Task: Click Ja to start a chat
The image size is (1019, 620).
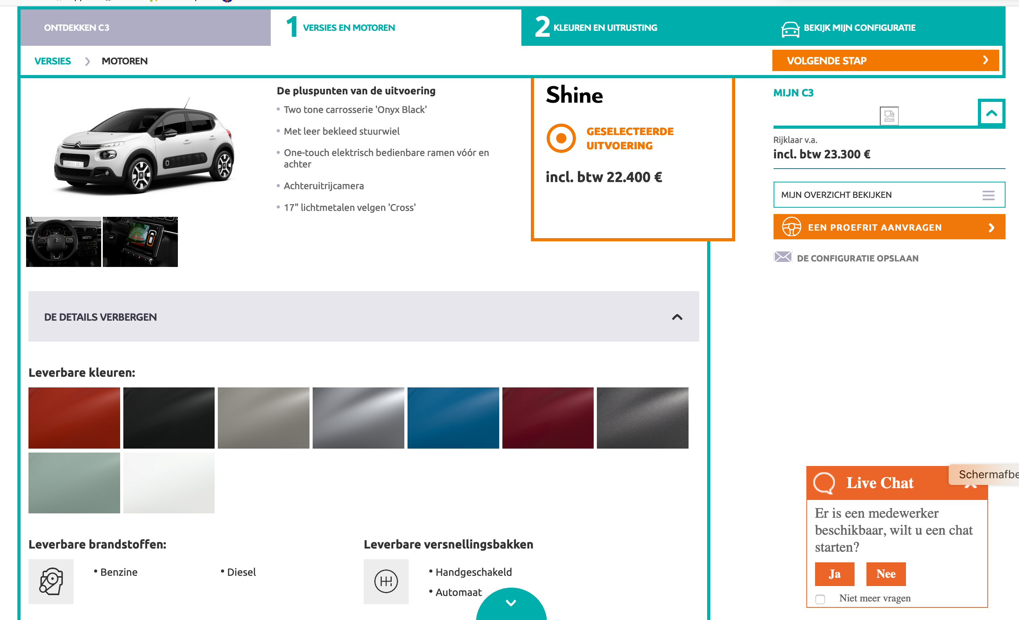Action: tap(834, 574)
